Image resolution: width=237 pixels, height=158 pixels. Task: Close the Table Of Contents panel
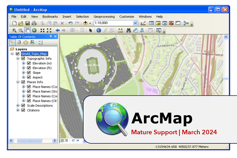(x=55, y=37)
